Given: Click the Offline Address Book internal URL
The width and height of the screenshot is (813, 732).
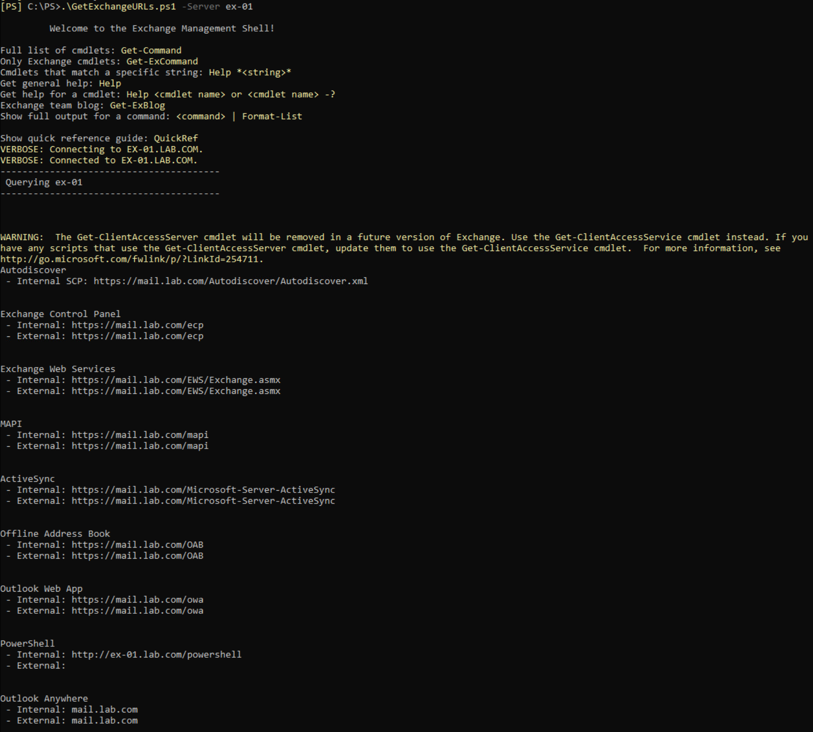Looking at the screenshot, I should click(x=137, y=545).
